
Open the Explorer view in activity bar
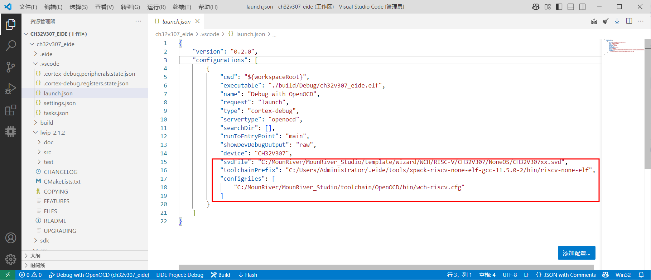[11, 24]
